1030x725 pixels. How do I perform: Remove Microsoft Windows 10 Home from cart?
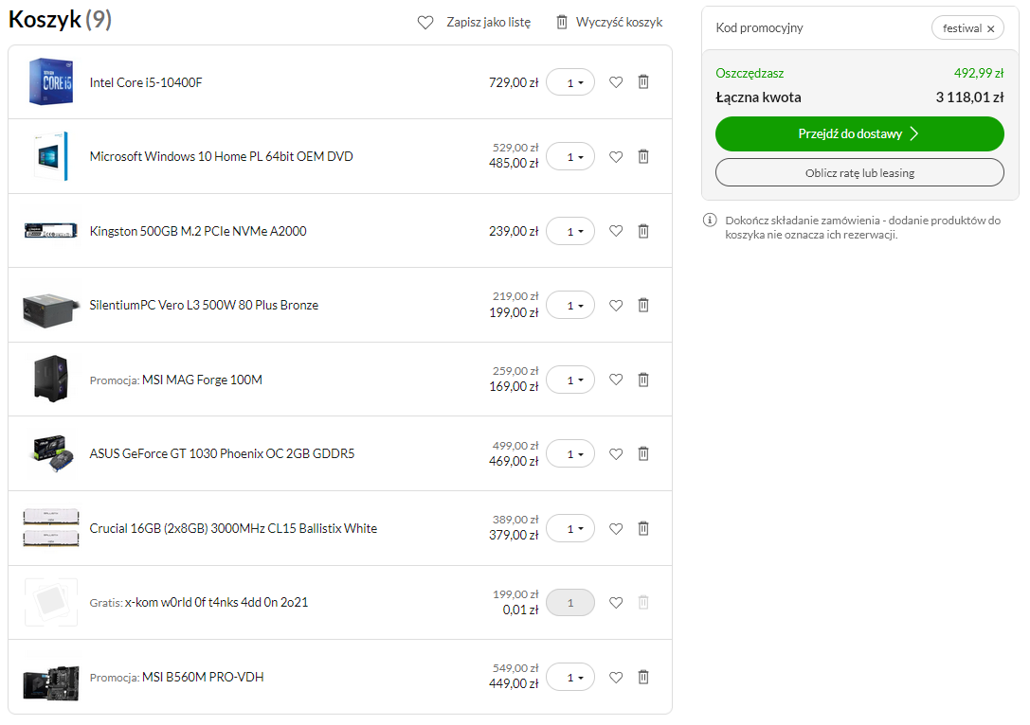pos(643,156)
